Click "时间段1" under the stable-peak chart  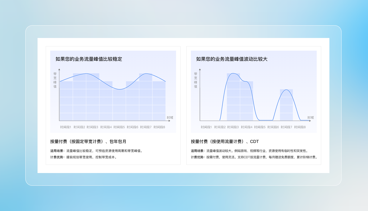66,127
